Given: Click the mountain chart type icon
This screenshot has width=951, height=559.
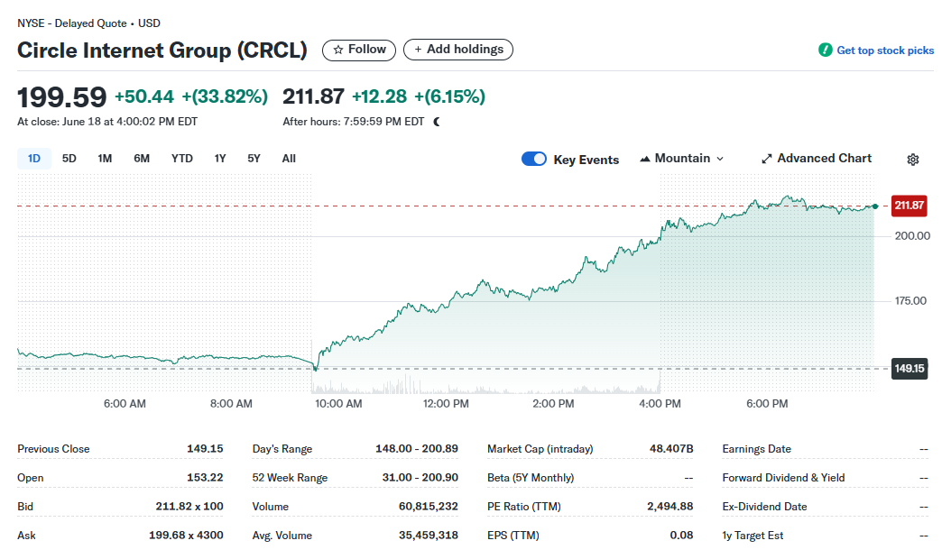Looking at the screenshot, I should pyautogui.click(x=645, y=159).
